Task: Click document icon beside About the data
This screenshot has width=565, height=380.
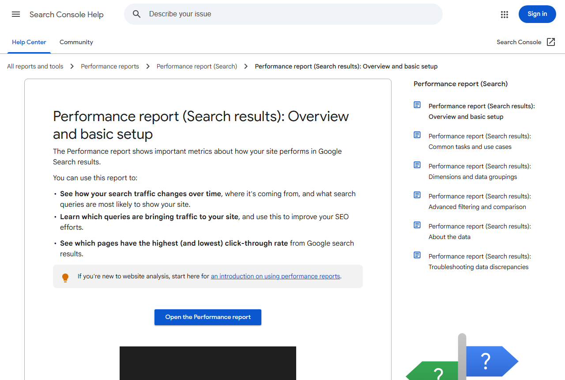Action: [417, 225]
